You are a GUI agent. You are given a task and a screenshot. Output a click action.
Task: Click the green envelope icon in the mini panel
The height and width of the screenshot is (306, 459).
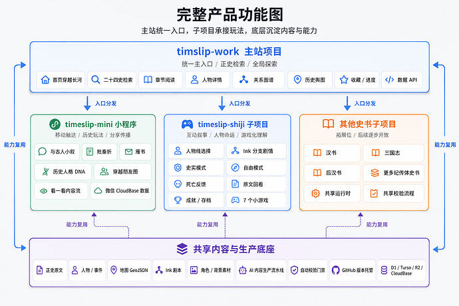coord(128,152)
